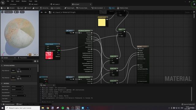Browse to the first Phys Material asset
This screenshot has height=110, width=196.
coord(21,71)
